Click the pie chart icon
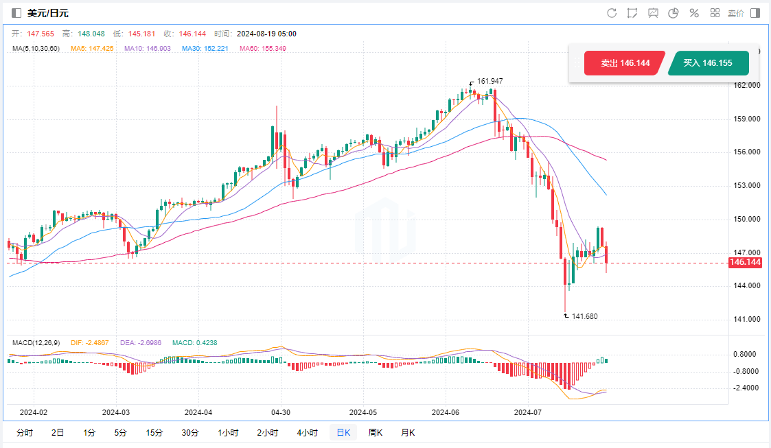 click(x=674, y=13)
